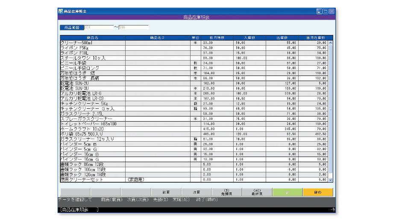
Task: Click the 商品範囲 label button
Action: click(72, 28)
